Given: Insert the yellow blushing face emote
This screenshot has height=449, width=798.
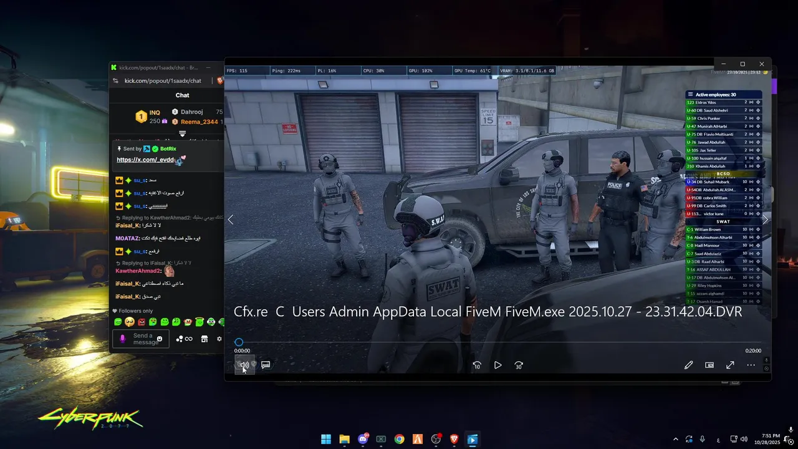Looking at the screenshot, I should click(130, 322).
